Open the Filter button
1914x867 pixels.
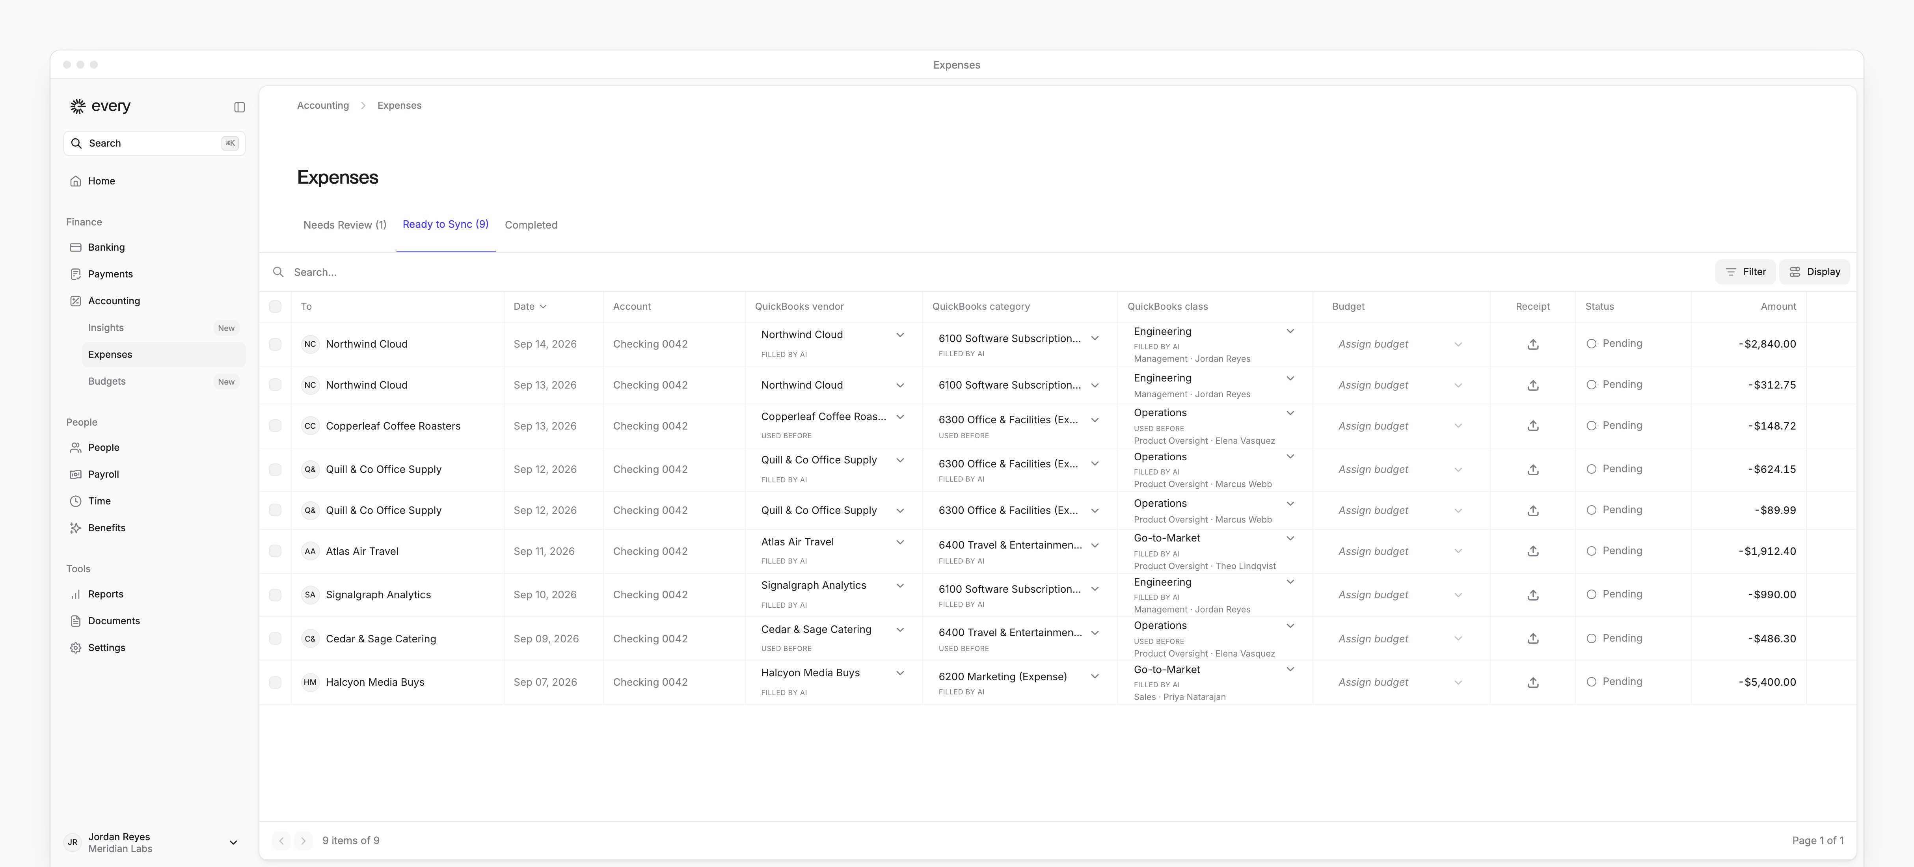[1745, 272]
